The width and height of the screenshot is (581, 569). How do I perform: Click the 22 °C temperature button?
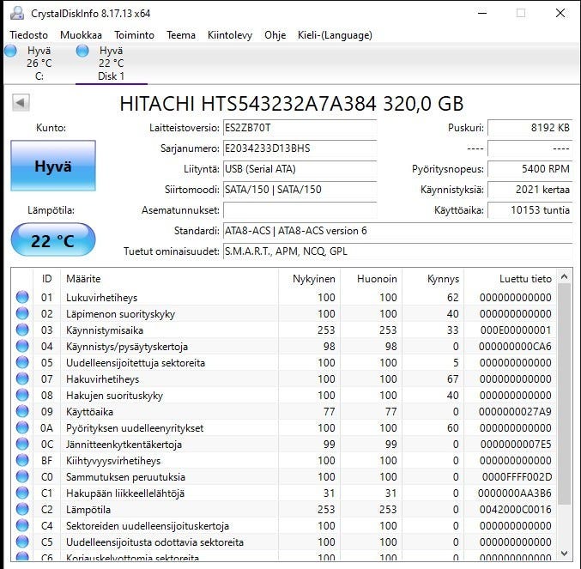point(52,240)
